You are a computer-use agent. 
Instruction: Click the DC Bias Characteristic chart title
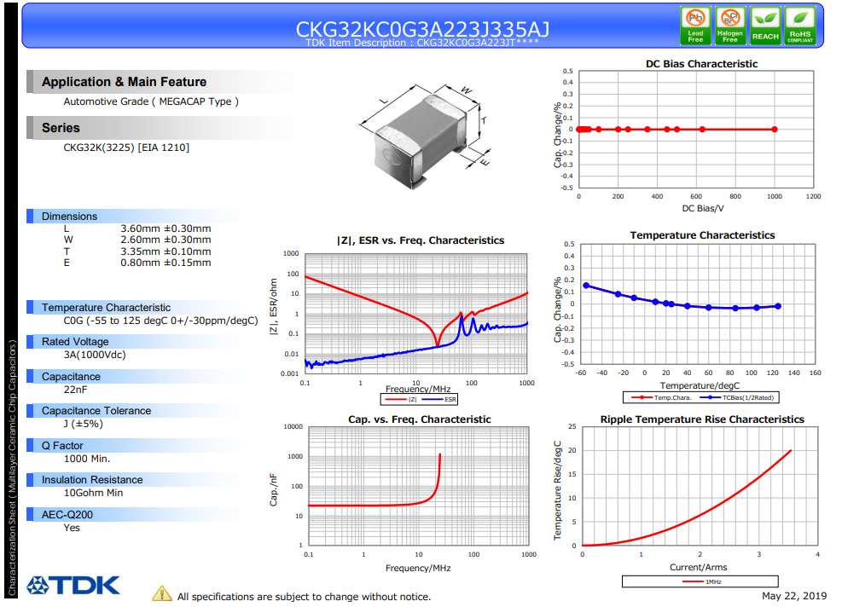pos(701,64)
